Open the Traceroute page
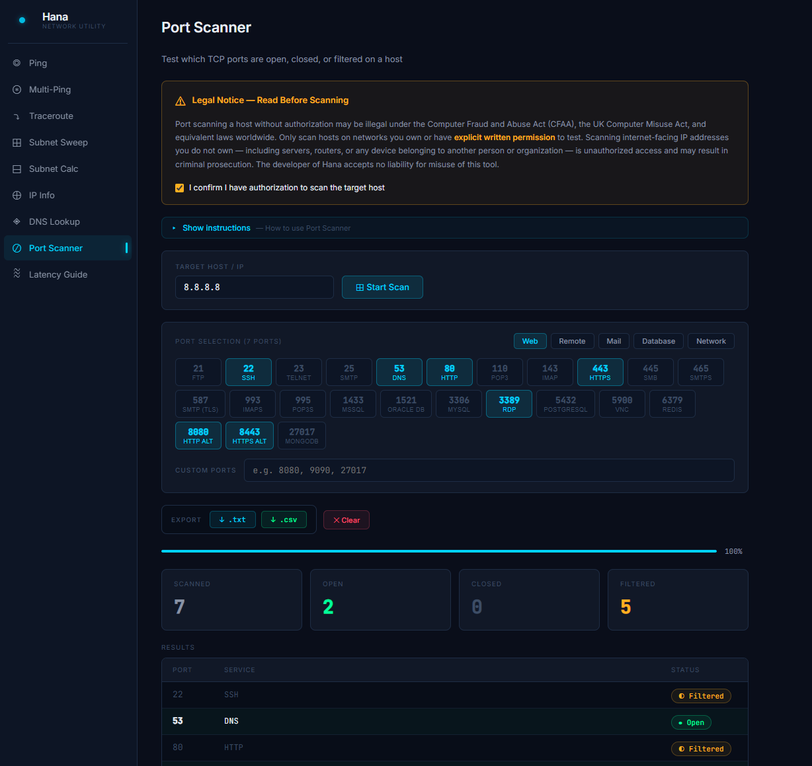Screen dimensions: 812x766 [x=67, y=116]
